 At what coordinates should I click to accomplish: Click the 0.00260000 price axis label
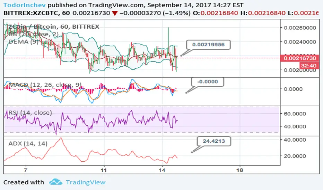pos(300,28)
